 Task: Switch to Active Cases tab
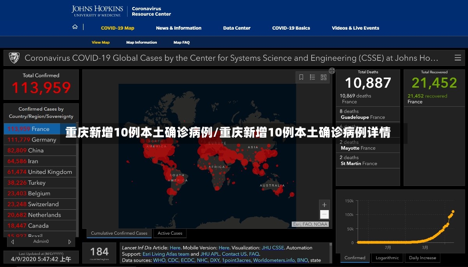point(170,233)
